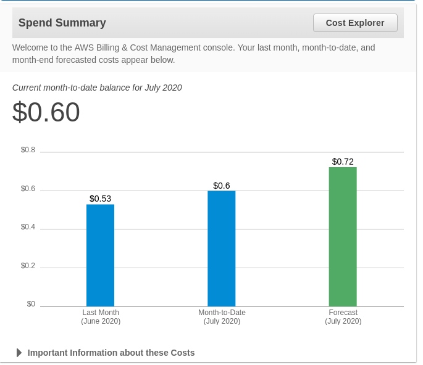Click the green Forecast bar

[x=343, y=237]
